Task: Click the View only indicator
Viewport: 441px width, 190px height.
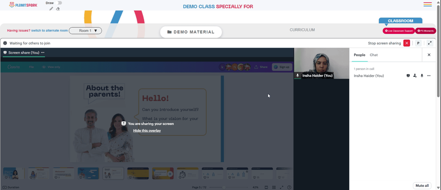Action: click(51, 67)
